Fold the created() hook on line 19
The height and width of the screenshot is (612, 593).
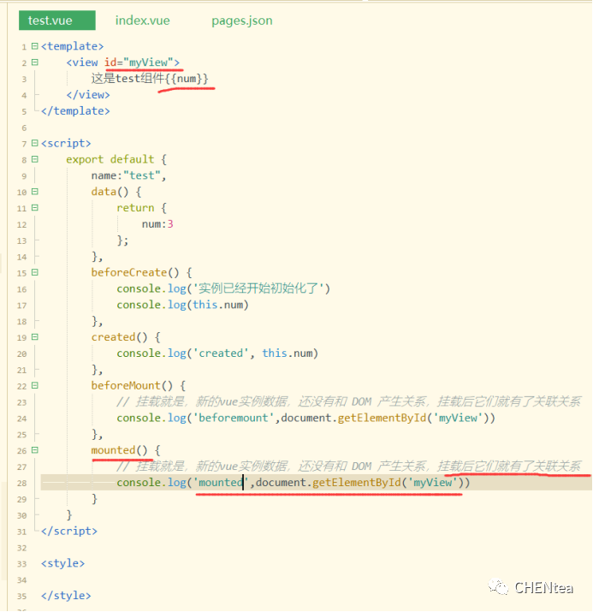pos(34,337)
